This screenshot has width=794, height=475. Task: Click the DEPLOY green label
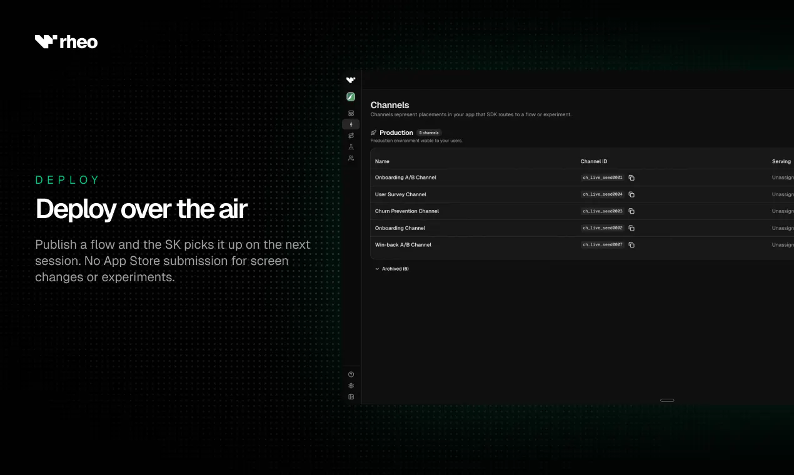coord(68,180)
